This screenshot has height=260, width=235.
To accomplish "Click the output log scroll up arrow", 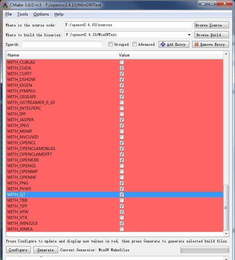I will pos(226,259).
